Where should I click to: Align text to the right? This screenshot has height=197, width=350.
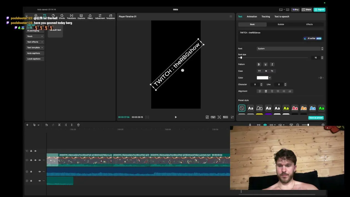click(x=272, y=91)
